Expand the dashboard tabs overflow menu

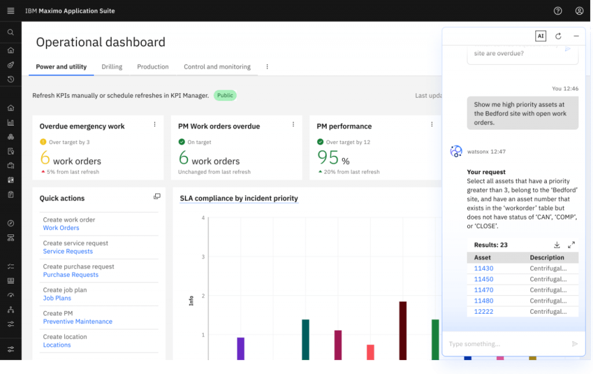(x=267, y=66)
